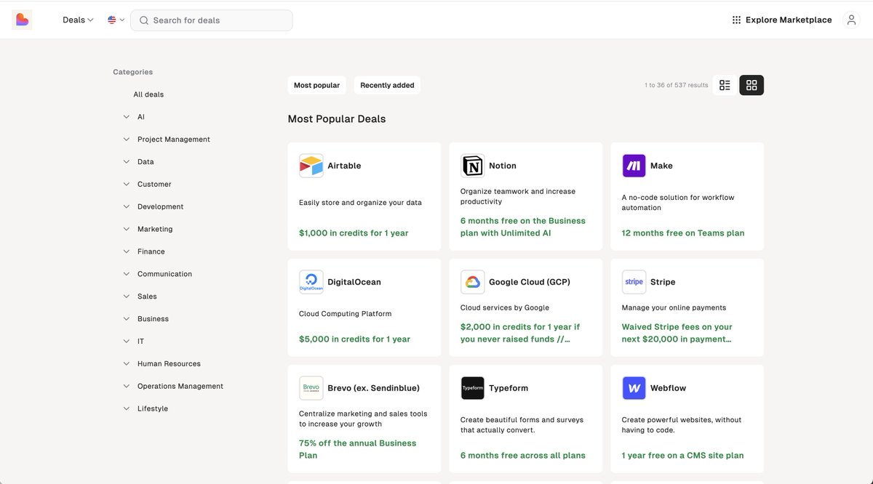Open the Make deal title

click(661, 166)
